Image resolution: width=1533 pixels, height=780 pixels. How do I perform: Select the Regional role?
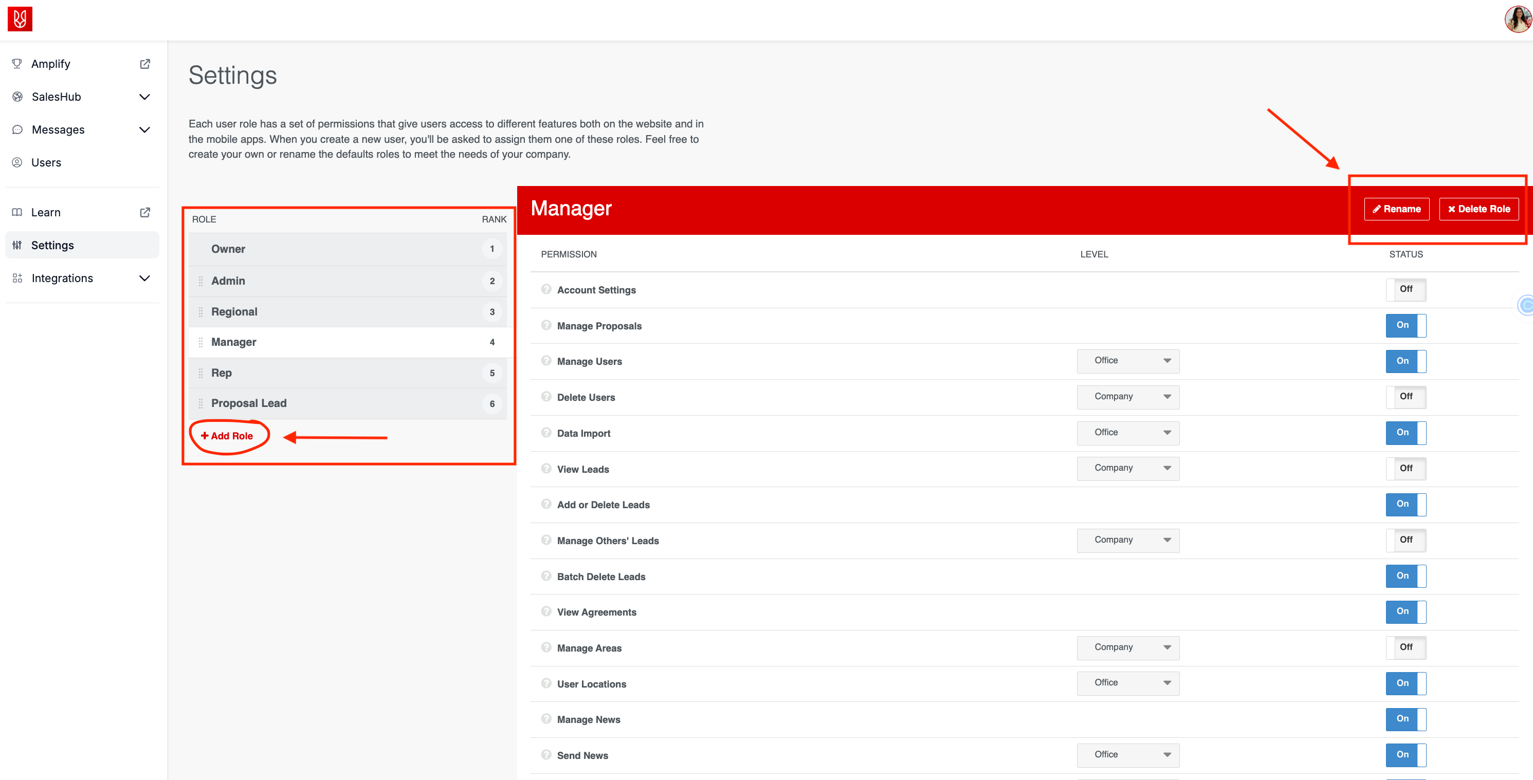click(348, 312)
